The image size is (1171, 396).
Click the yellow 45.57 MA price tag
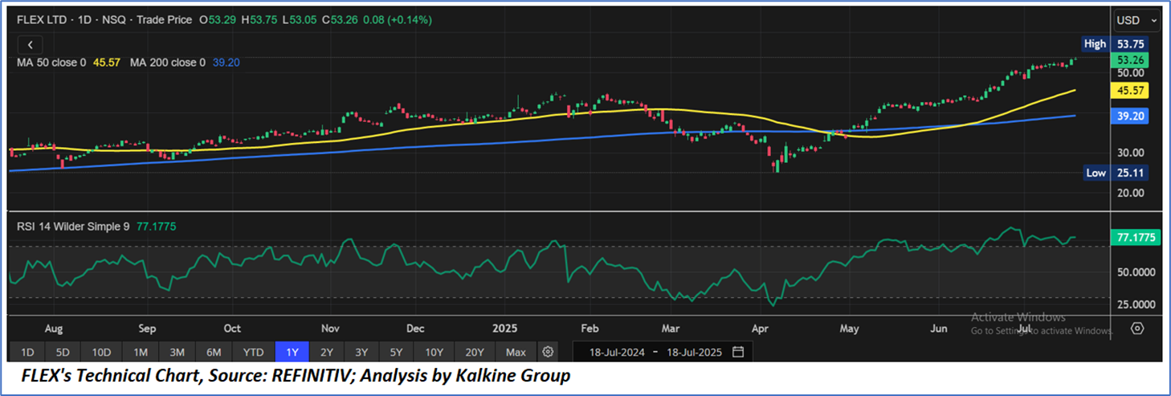coord(1130,91)
